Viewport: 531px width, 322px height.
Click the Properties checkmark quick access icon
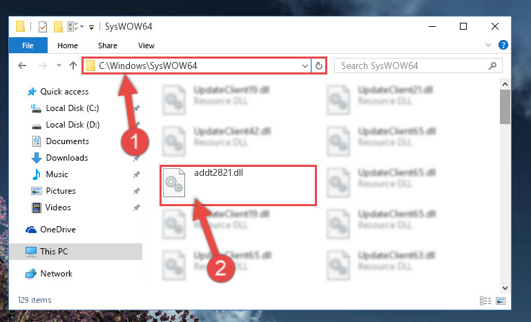43,26
